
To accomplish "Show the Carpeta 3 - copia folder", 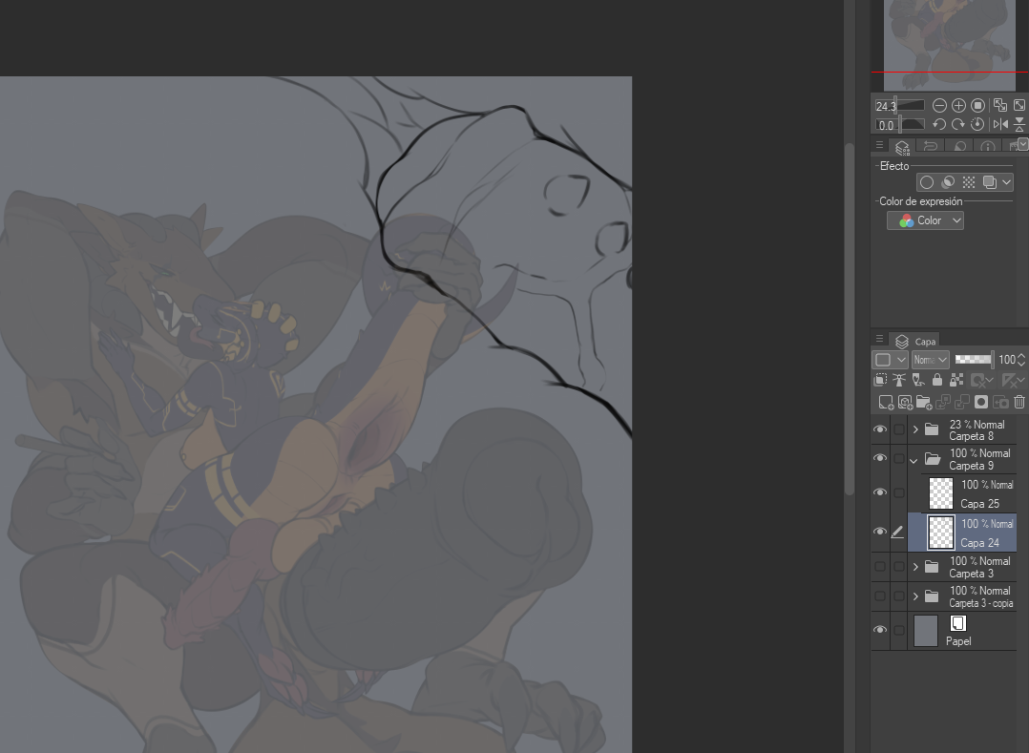I will 880,596.
